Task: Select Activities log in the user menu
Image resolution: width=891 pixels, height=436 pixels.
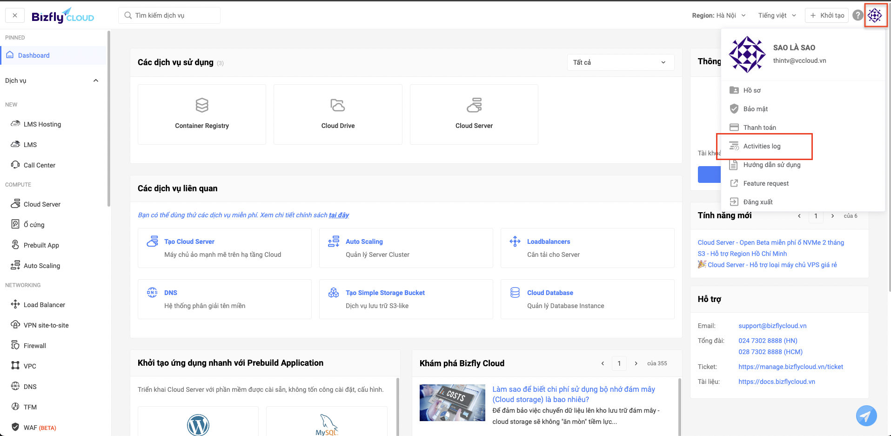Action: point(762,146)
